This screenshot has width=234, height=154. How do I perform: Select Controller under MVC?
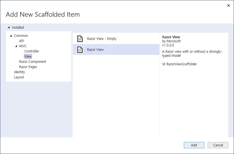pyautogui.click(x=32, y=51)
